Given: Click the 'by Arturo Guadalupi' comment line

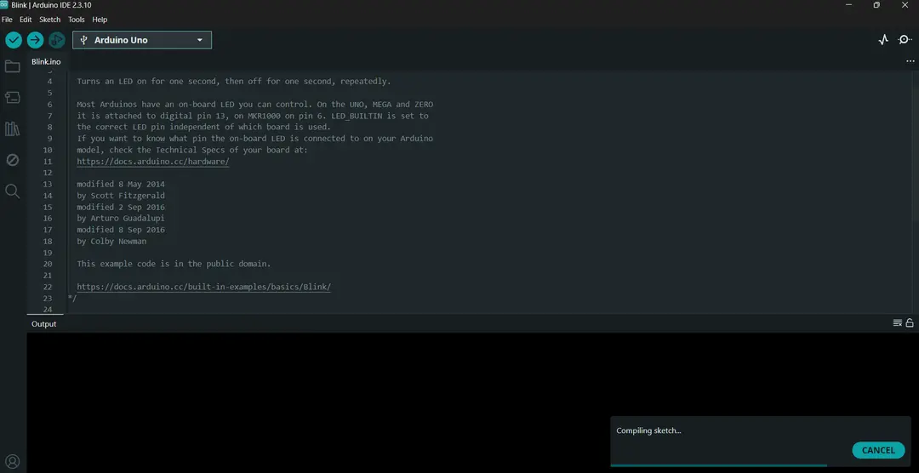Looking at the screenshot, I should point(121,218).
